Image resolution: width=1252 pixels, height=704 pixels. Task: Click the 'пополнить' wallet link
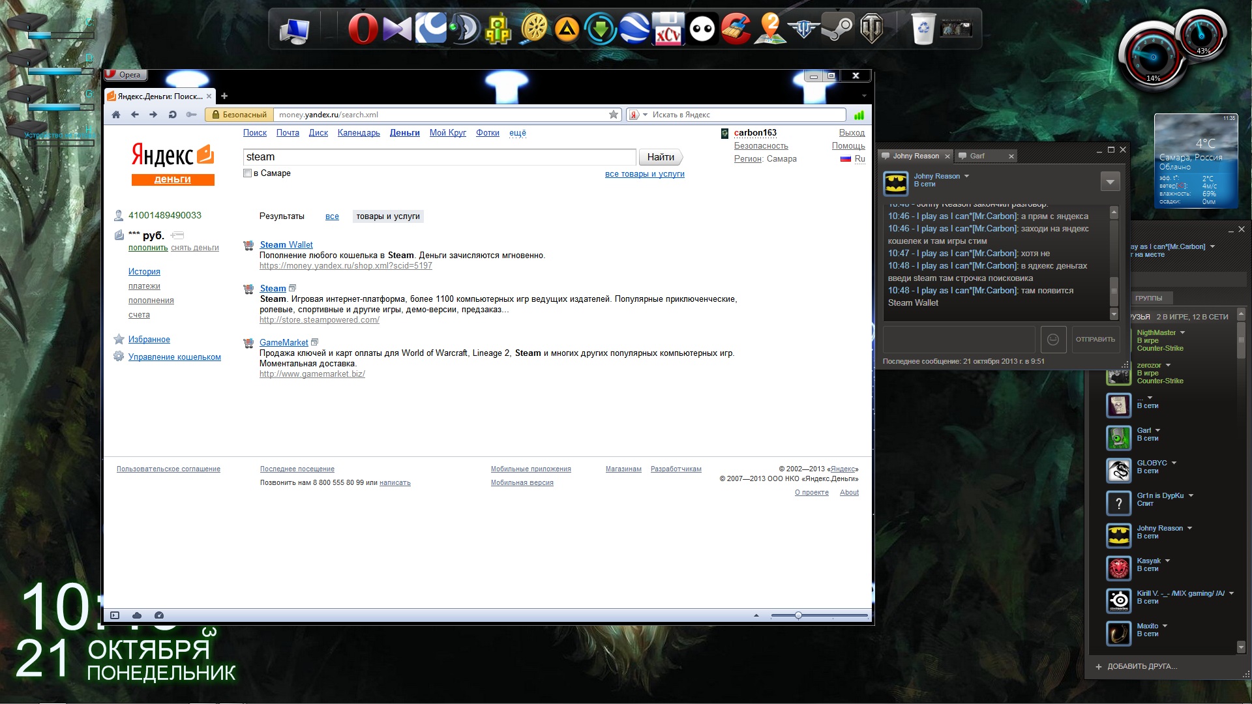coord(148,248)
